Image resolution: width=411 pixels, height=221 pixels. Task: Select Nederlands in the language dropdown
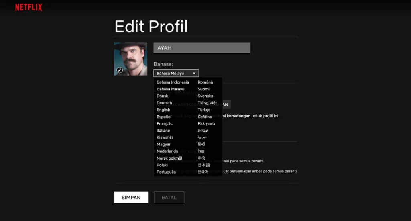[x=167, y=151]
